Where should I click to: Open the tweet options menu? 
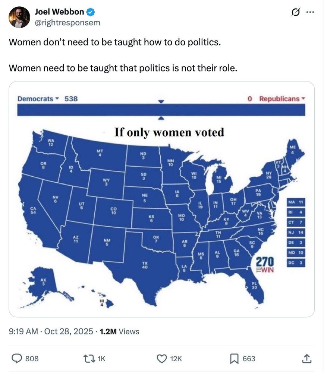click(309, 12)
